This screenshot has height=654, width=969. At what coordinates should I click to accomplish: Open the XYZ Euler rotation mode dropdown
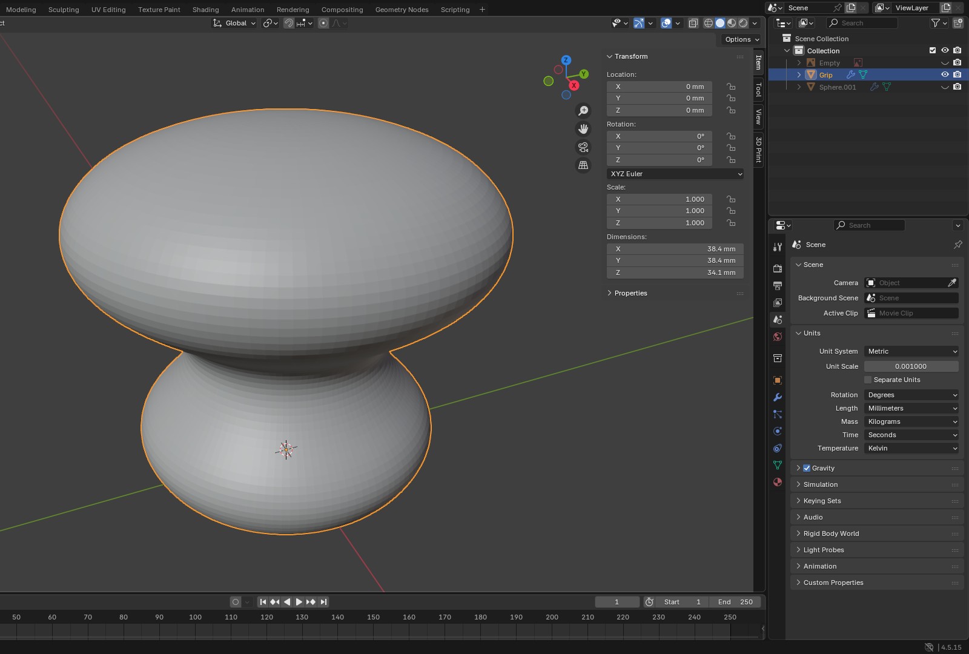click(675, 174)
